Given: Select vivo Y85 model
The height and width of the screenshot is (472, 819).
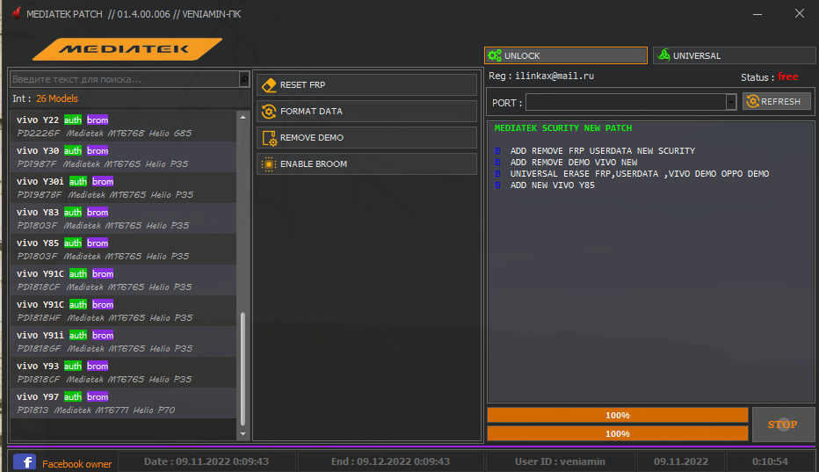Looking at the screenshot, I should [x=123, y=250].
